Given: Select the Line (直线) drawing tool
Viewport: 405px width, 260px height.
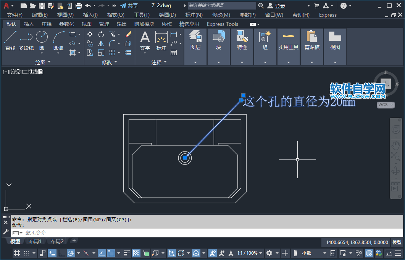Looking at the screenshot, I should [x=10, y=40].
